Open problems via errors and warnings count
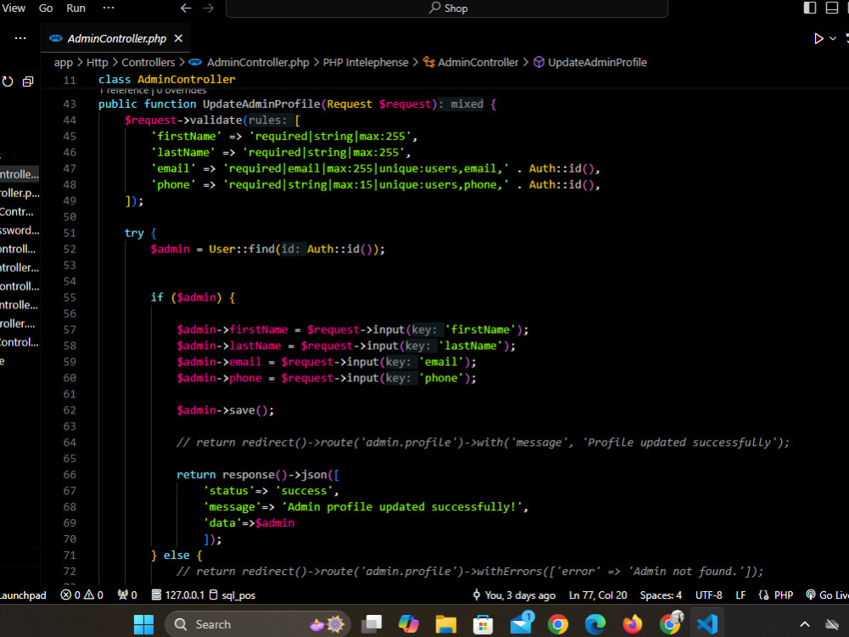The width and height of the screenshot is (849, 637). coord(82,595)
